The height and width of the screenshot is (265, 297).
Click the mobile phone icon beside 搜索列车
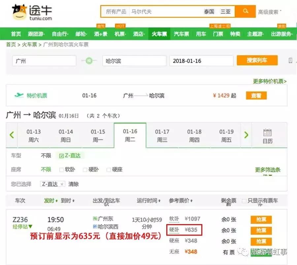[291, 60]
